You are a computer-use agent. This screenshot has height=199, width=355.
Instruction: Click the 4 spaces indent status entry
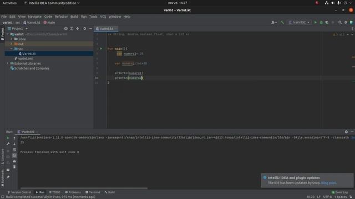[x=340, y=197]
